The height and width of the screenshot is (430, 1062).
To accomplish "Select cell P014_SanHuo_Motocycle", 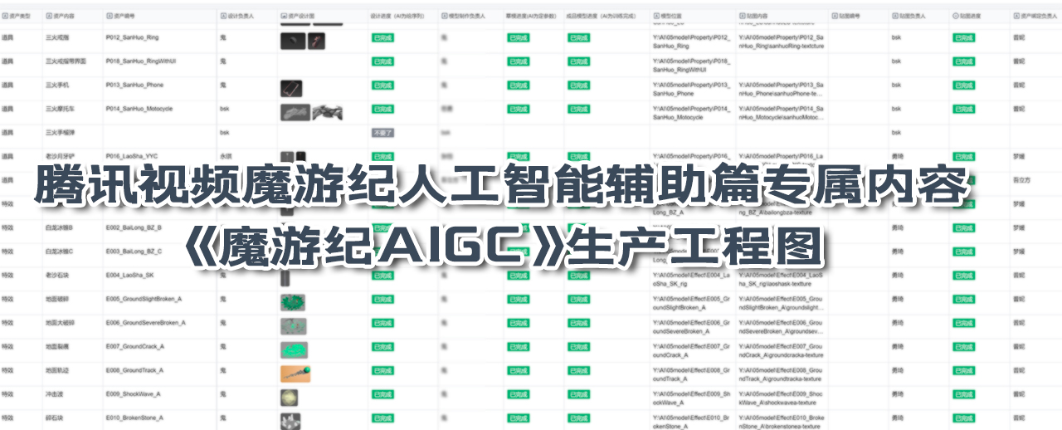I will pyautogui.click(x=139, y=109).
